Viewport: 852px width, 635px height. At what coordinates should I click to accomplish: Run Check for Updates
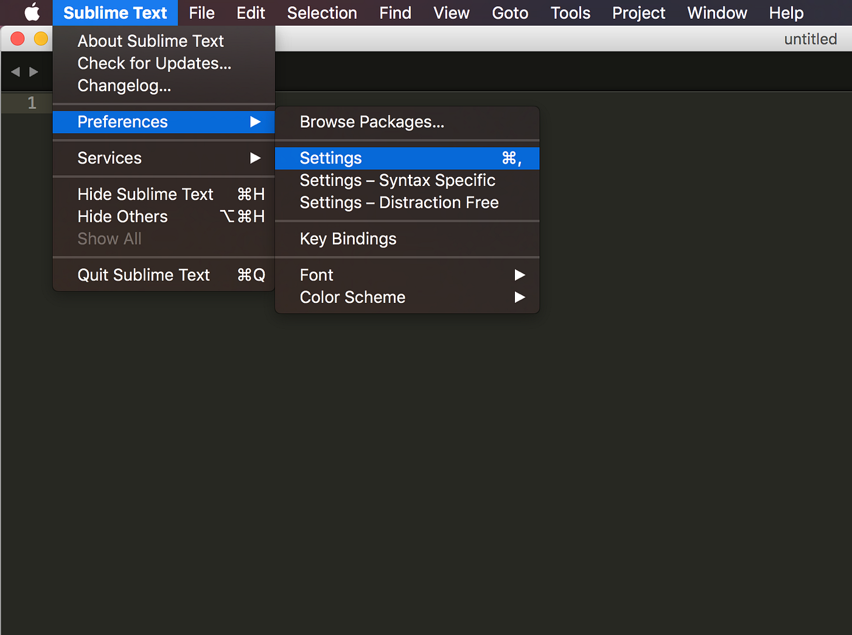tap(153, 63)
